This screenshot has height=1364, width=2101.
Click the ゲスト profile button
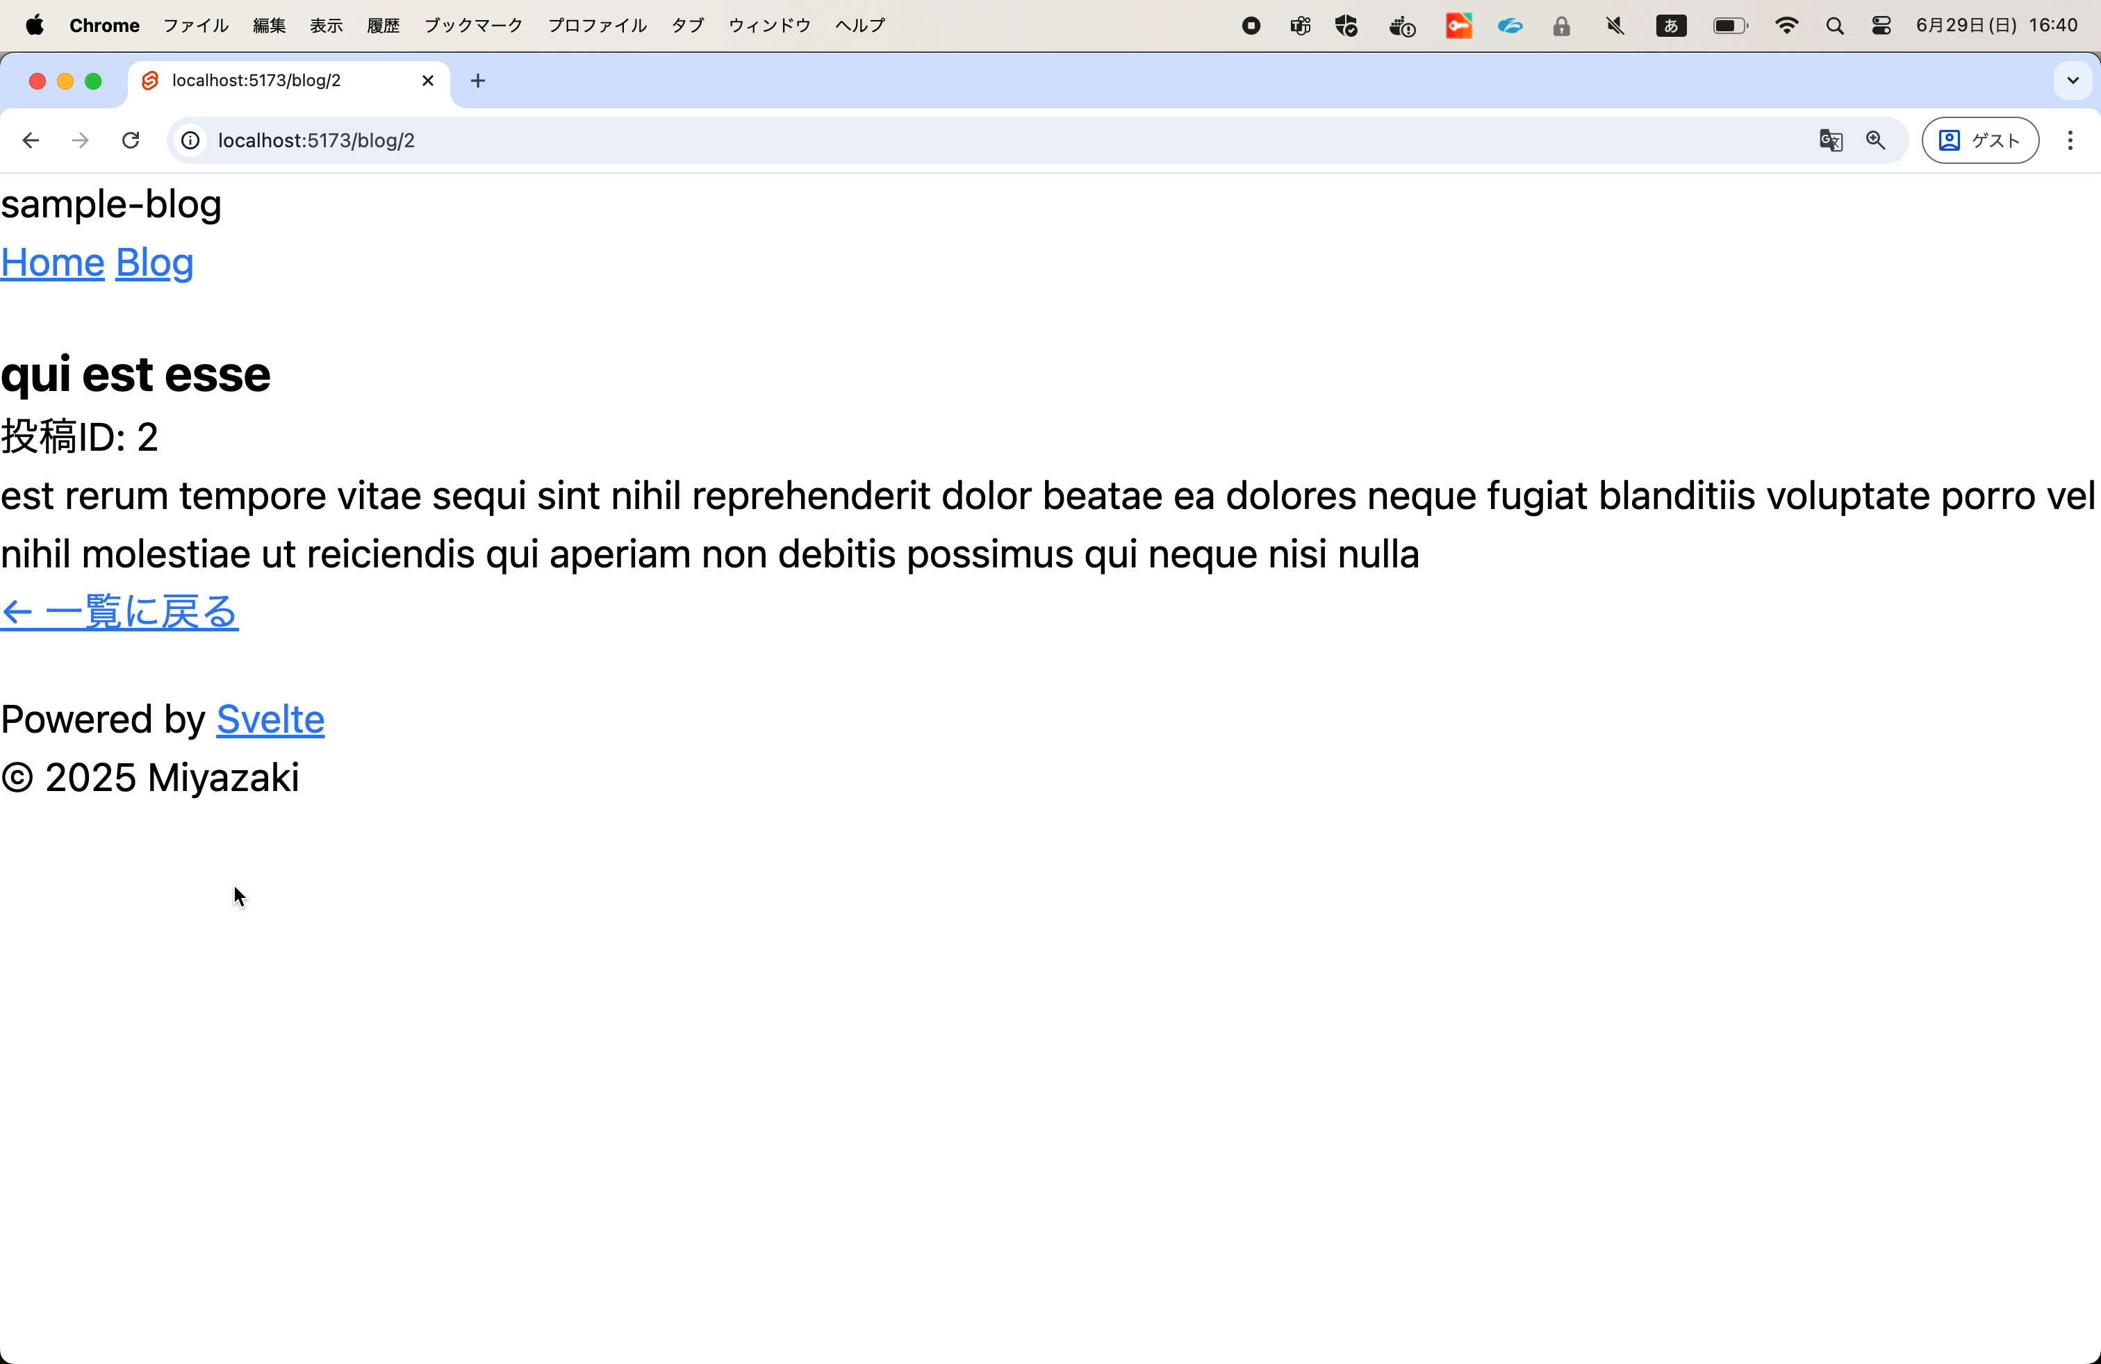[1980, 140]
